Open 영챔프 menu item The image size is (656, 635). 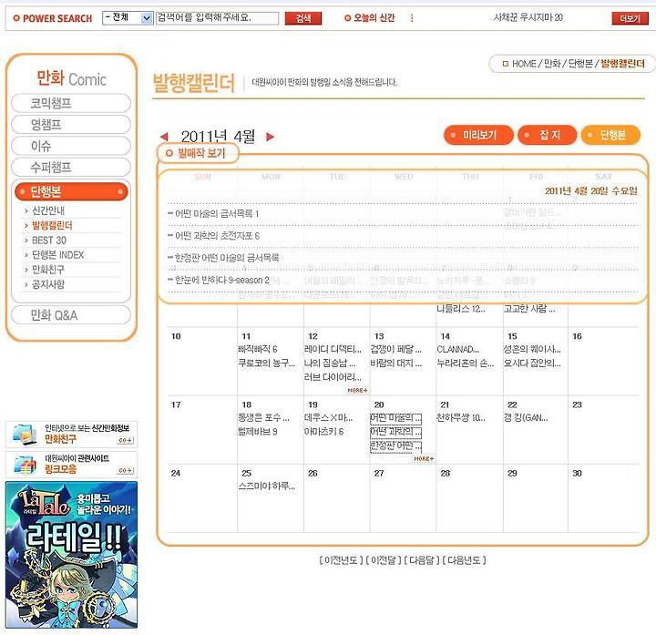coord(71,124)
